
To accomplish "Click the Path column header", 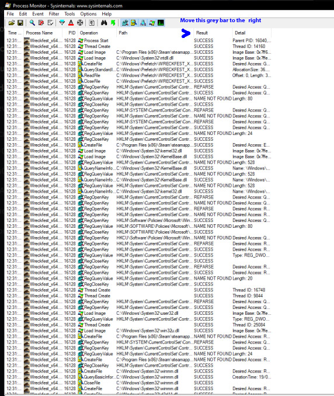I will coord(155,33).
